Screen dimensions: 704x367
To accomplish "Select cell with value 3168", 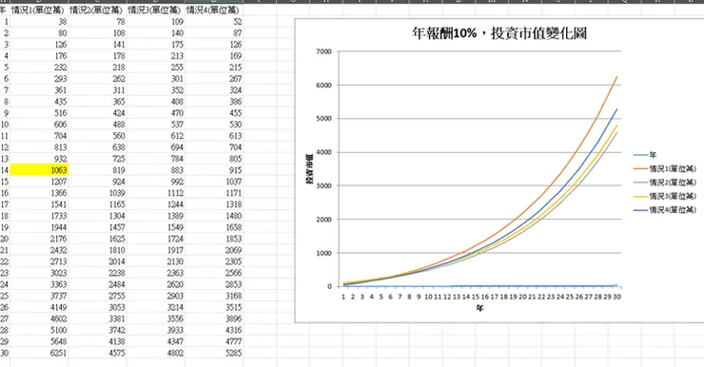I will [214, 296].
